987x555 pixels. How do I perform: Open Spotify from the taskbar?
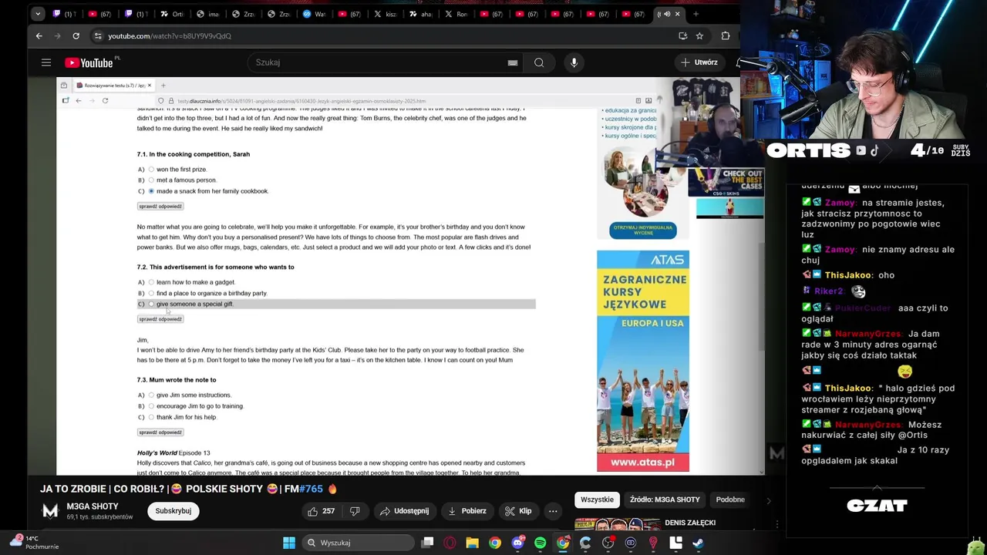tap(540, 543)
